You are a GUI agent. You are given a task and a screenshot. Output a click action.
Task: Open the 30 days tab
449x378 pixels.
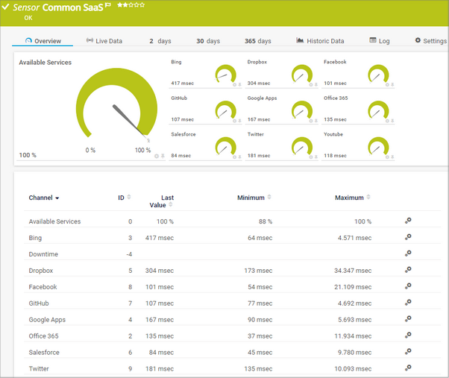[x=208, y=41]
